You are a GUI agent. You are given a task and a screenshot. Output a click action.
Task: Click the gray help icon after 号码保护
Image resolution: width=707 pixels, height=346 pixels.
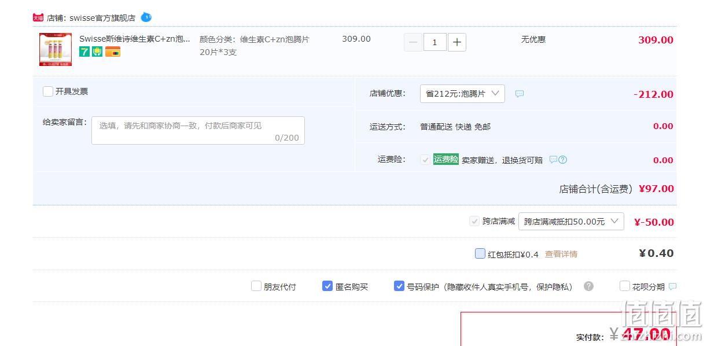588,286
